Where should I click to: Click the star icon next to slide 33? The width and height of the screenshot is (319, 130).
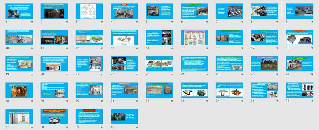click(x=207, y=101)
